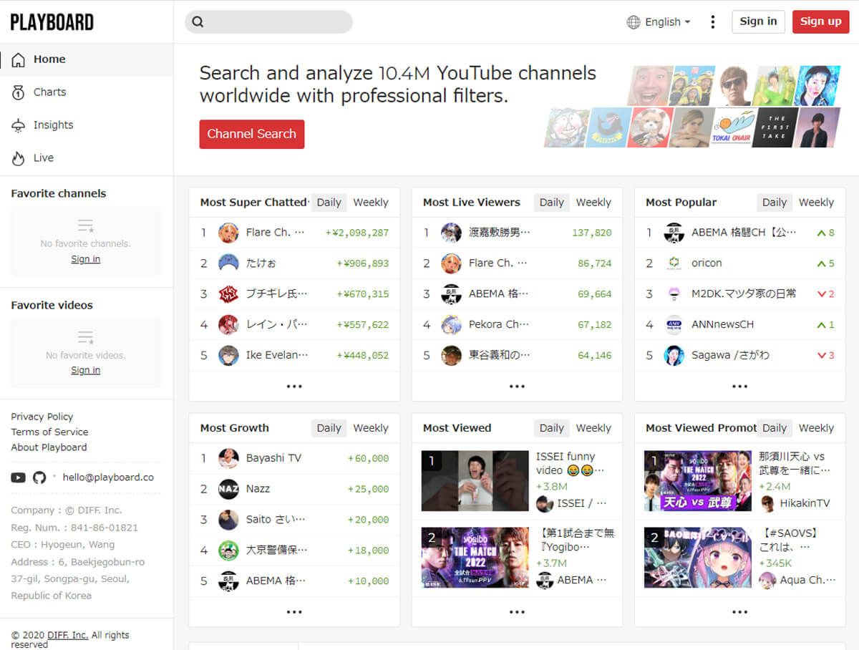Image resolution: width=859 pixels, height=650 pixels.
Task: Open #SAOVS Aqua Ch. video thumbnail
Action: [698, 558]
